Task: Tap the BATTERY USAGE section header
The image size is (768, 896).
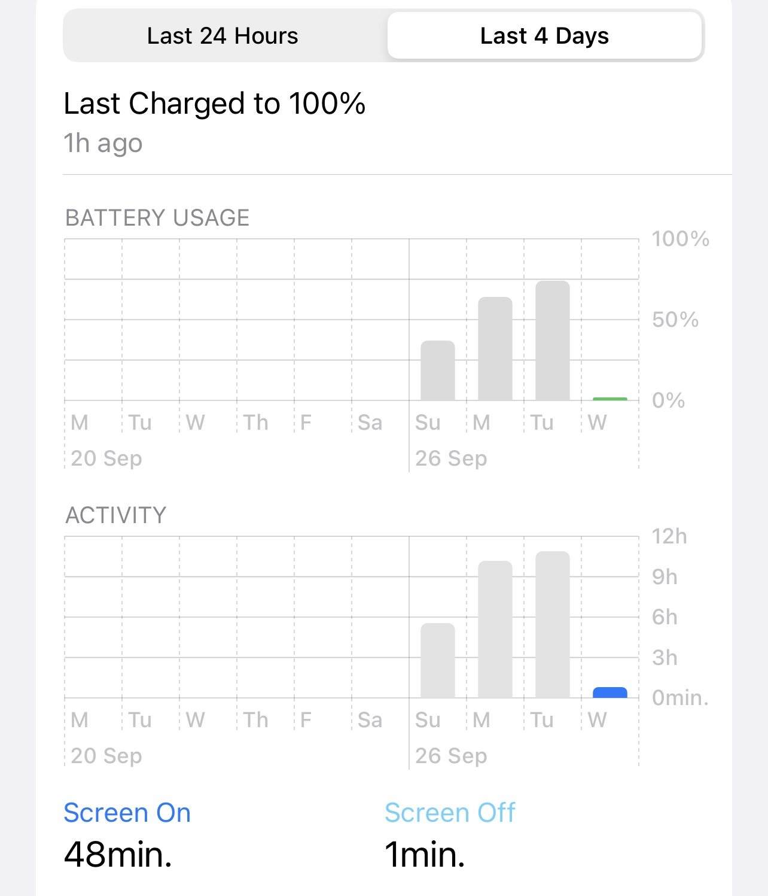Action: (157, 218)
